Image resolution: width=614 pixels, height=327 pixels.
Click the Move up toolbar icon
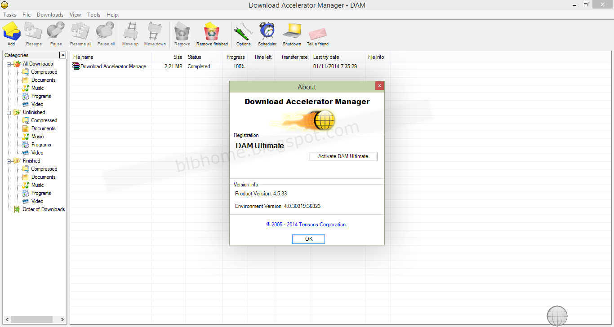pos(130,31)
